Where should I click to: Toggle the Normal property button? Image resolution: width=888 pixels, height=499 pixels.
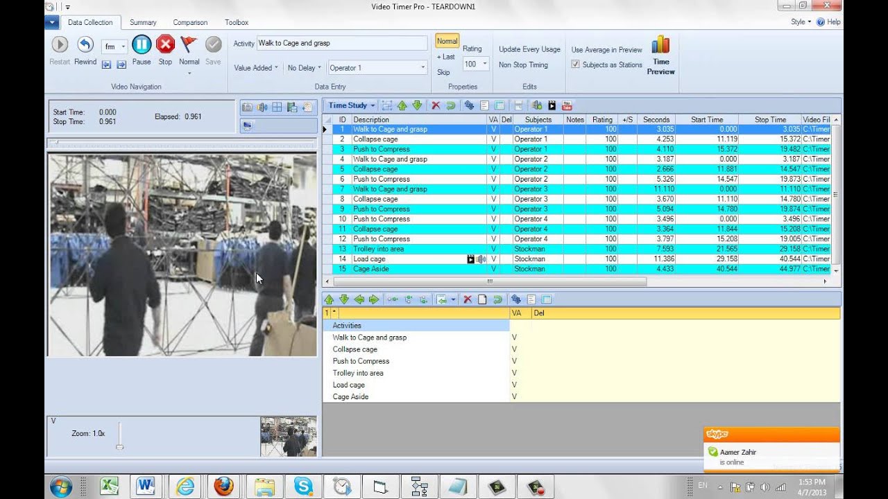click(x=447, y=42)
